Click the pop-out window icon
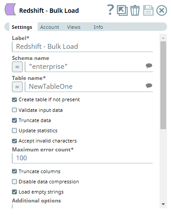This screenshot has width=171, height=218. click(122, 10)
